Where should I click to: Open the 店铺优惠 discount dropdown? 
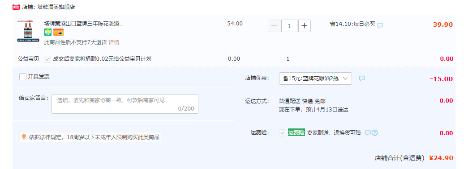pos(315,78)
